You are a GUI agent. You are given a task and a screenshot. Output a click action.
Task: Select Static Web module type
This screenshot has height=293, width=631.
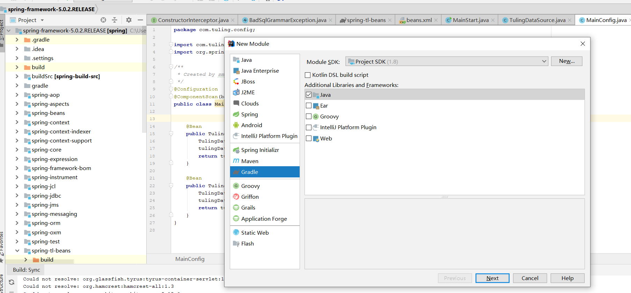click(x=265, y=233)
